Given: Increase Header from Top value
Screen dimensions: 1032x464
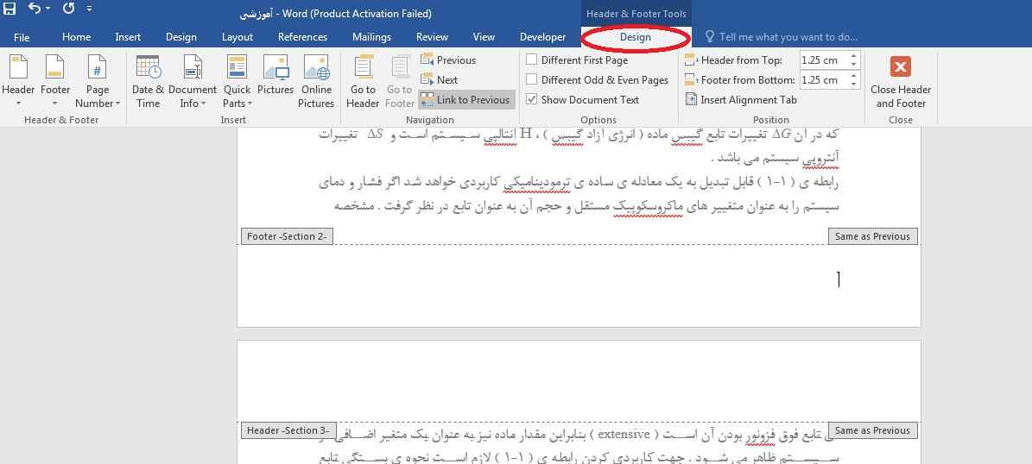Looking at the screenshot, I should [854, 56].
